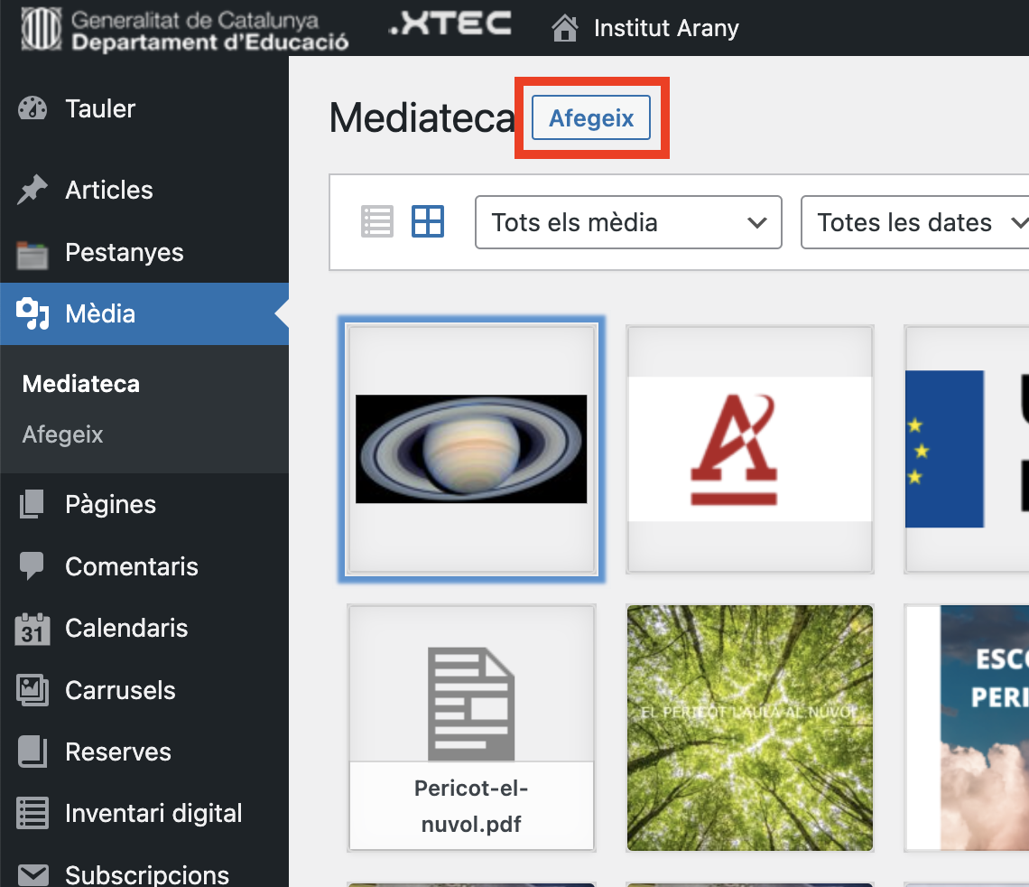Screen dimensions: 1029x887
Task: Select the Afegeix submenu link under Mediateca
Action: (63, 434)
